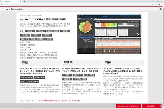The height and width of the screenshot is (109, 164).
Task: Go to the Lumada Solution Hub home icon
Action: tap(160, 9)
